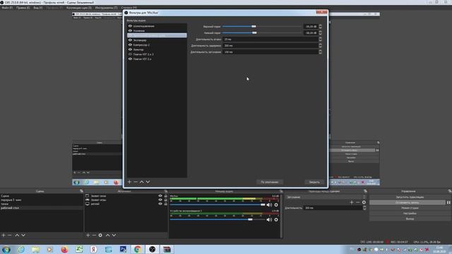Viewport: 452px width, 254px height.
Task: Open Mic/Aux mixer settings gear
Action: (x=276, y=205)
